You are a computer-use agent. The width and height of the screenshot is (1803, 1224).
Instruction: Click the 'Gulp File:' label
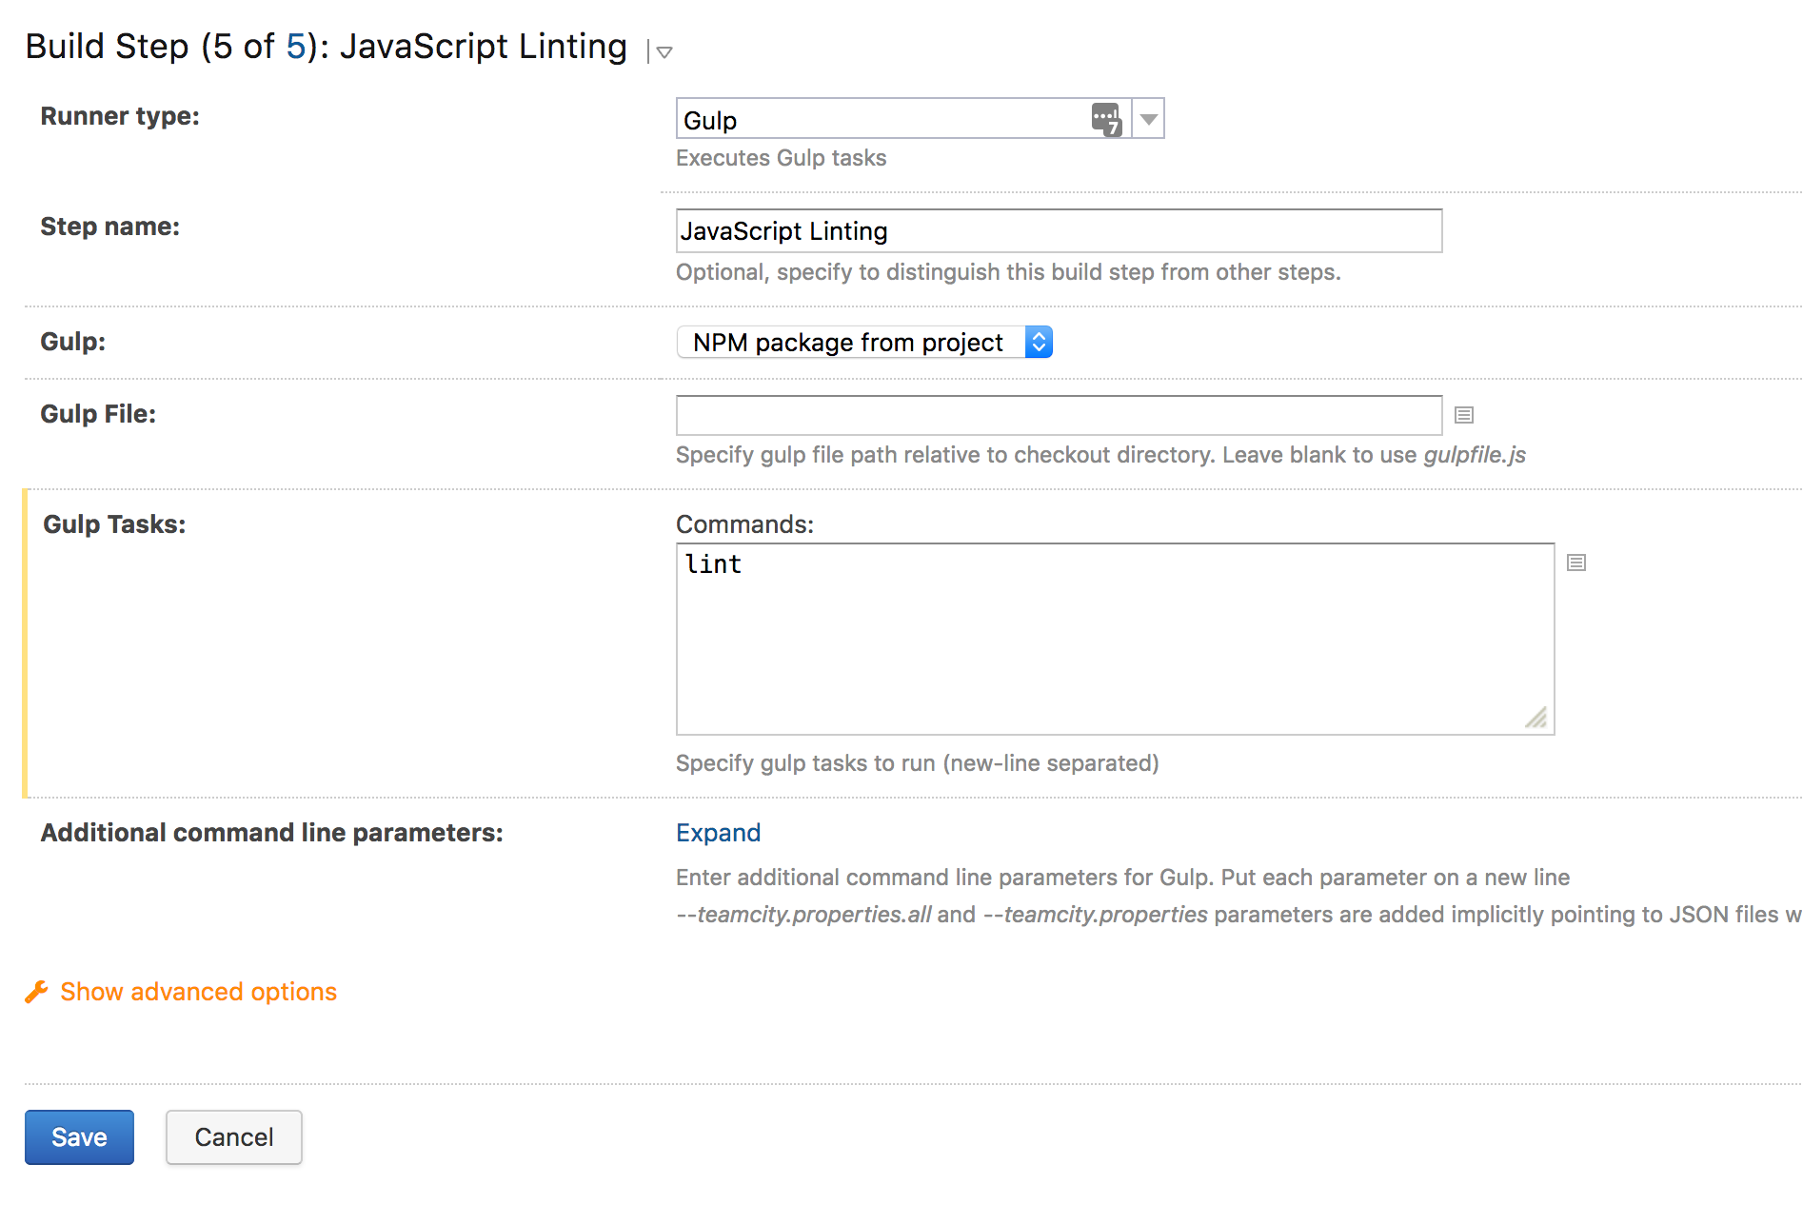[x=98, y=414]
